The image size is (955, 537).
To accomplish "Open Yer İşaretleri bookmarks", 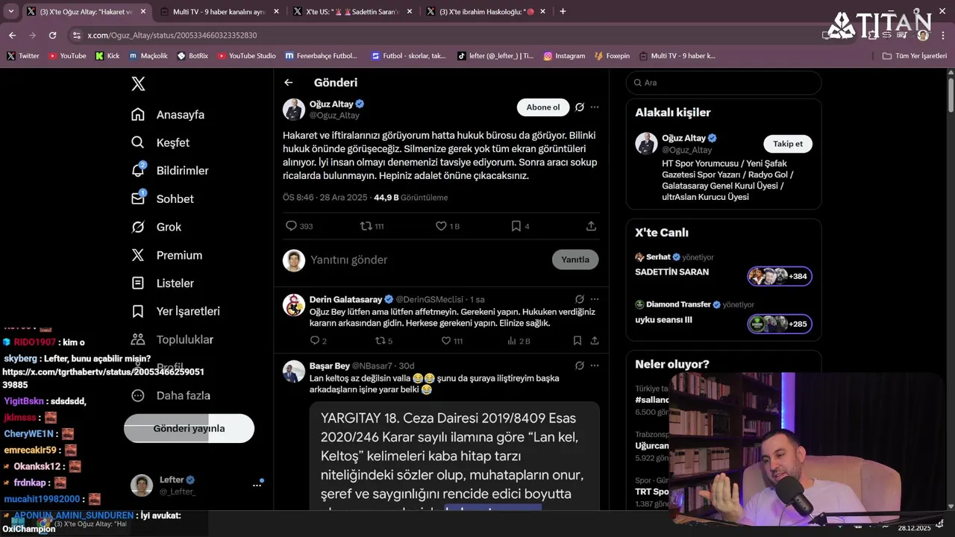I will [x=175, y=311].
